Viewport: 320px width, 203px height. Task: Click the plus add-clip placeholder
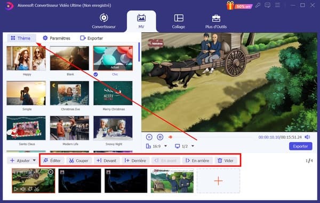click(218, 181)
